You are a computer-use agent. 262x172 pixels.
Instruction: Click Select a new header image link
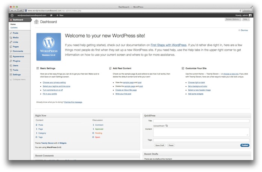click(x=199, y=90)
